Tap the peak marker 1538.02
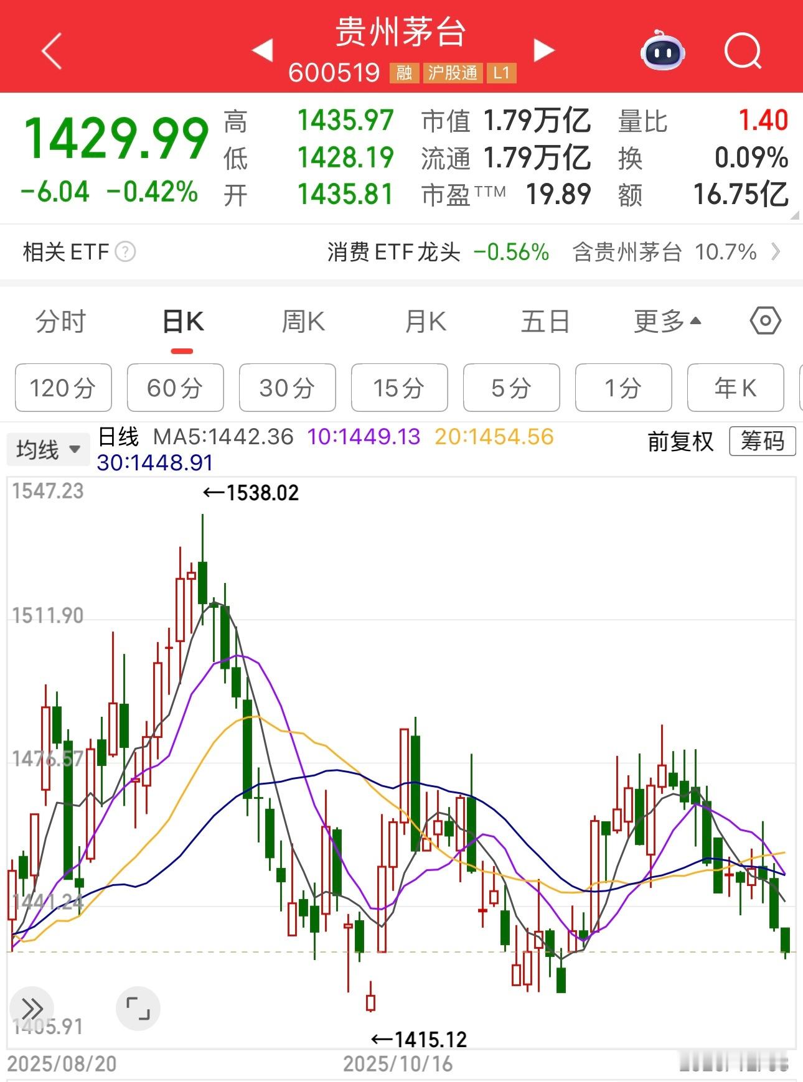 [251, 493]
